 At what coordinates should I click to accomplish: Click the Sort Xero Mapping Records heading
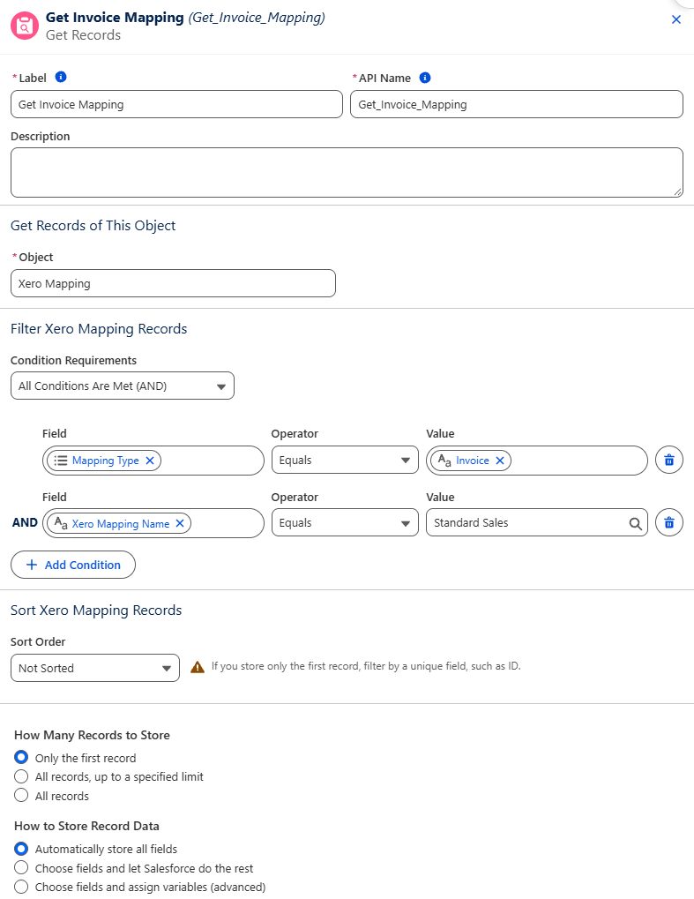[96, 610]
